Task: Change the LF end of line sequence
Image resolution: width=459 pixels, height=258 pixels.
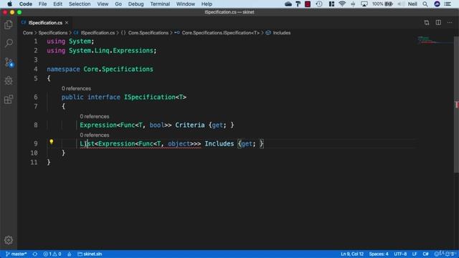Action: point(415,254)
